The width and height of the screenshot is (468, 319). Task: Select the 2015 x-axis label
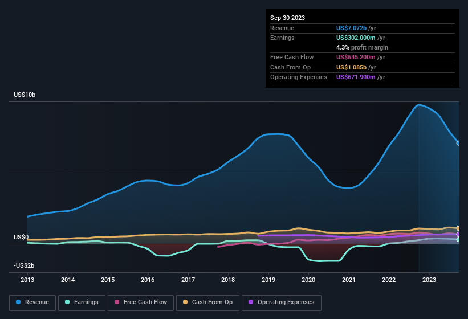pyautogui.click(x=108, y=280)
